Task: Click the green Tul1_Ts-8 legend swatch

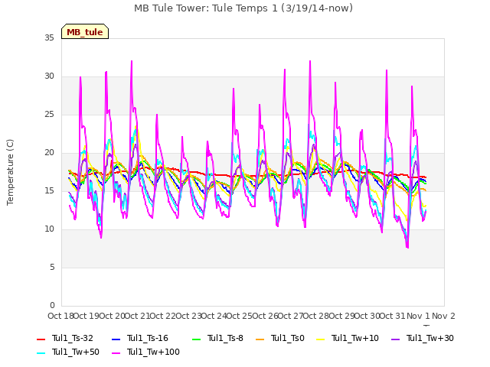Action: pos(196,339)
